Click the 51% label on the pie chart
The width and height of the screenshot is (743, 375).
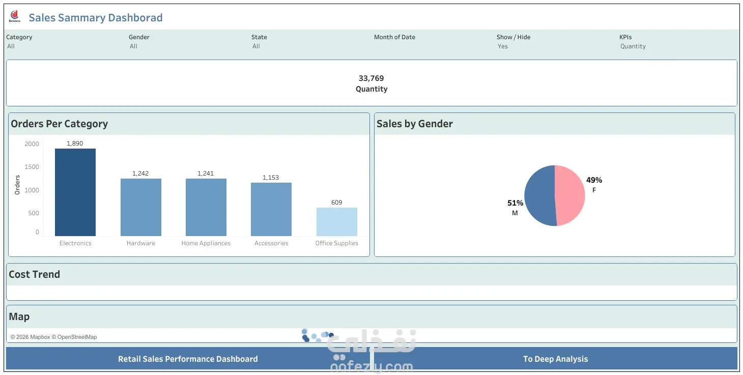coord(515,203)
